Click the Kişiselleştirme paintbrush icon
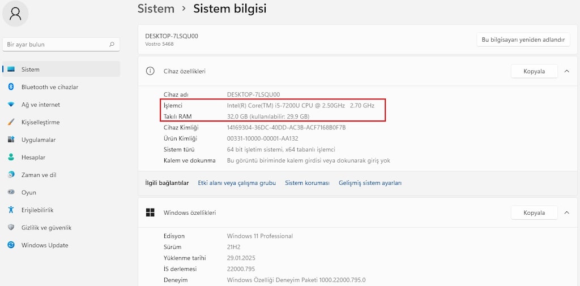Image resolution: width=580 pixels, height=286 pixels. (x=11, y=122)
